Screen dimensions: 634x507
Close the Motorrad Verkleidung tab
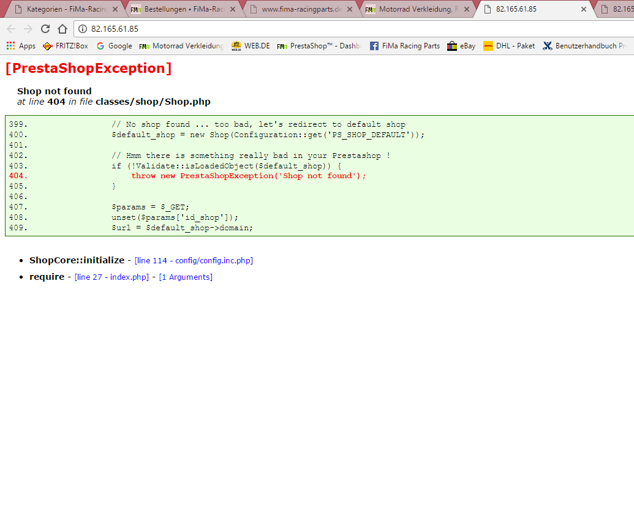pos(467,9)
